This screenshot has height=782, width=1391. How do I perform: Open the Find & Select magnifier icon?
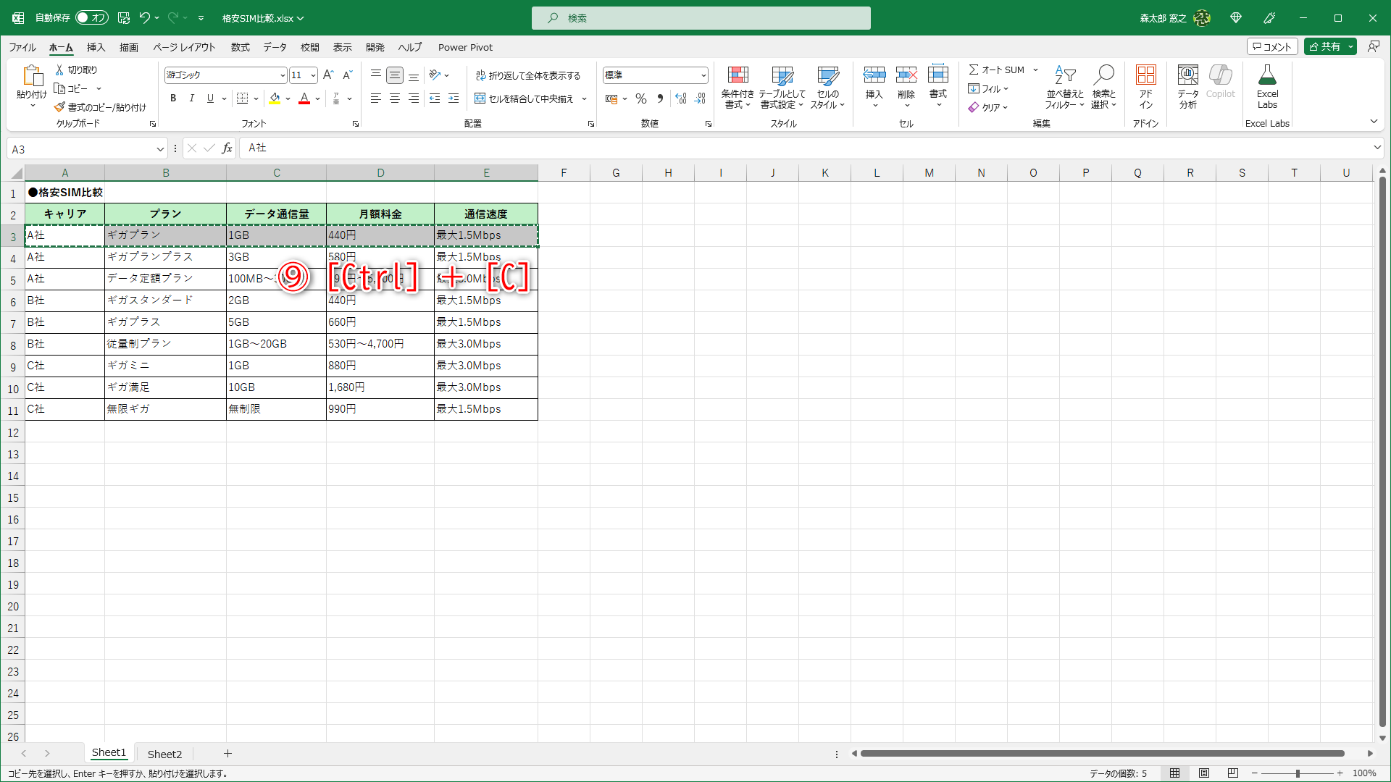tap(1104, 75)
